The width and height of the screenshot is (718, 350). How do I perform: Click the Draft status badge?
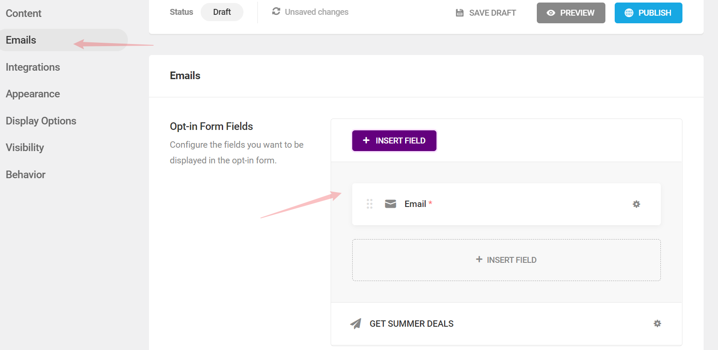(222, 12)
